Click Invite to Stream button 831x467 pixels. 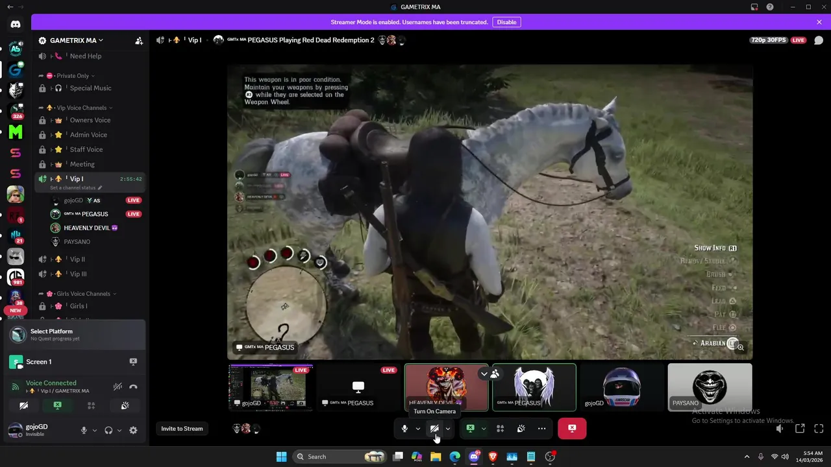[x=182, y=429]
